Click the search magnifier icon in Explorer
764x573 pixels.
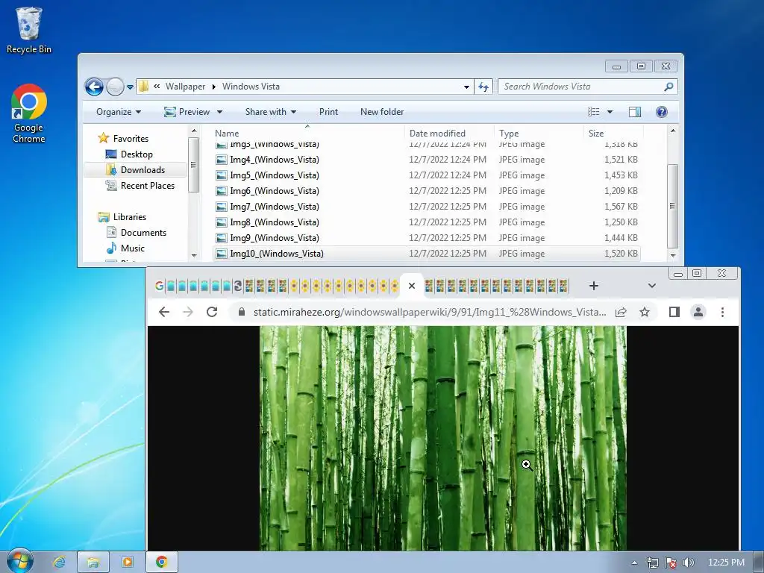(668, 87)
